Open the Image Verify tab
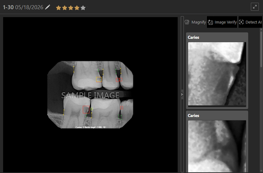The image size is (263, 173). (222, 22)
